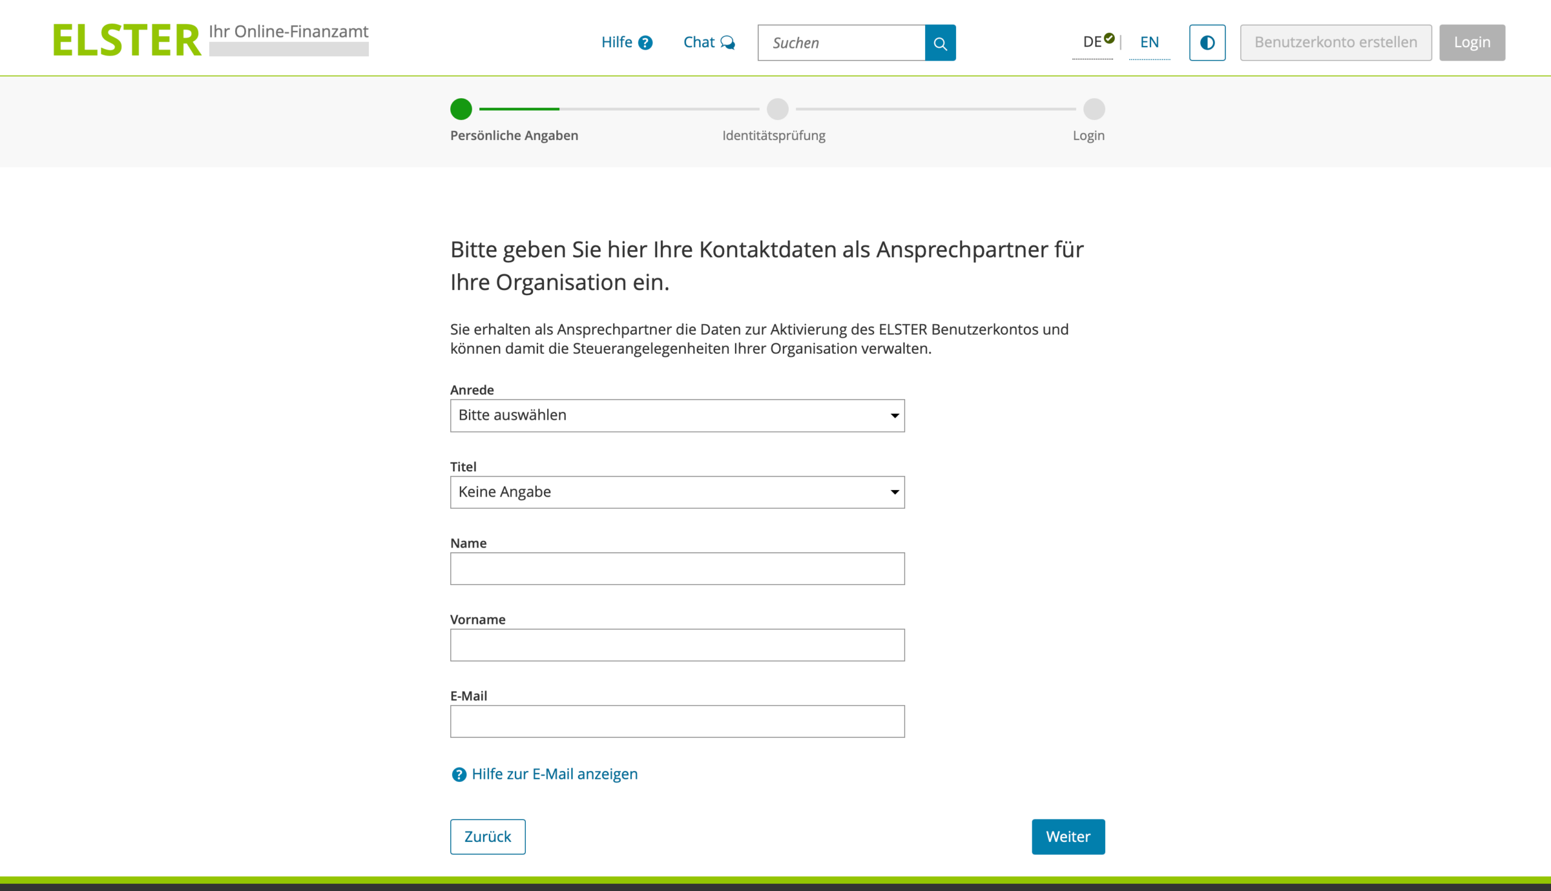Open the Chat link in header

(709, 42)
